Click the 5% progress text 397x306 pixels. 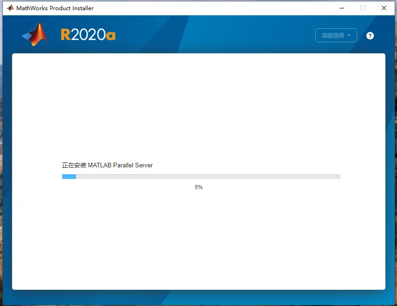198,187
